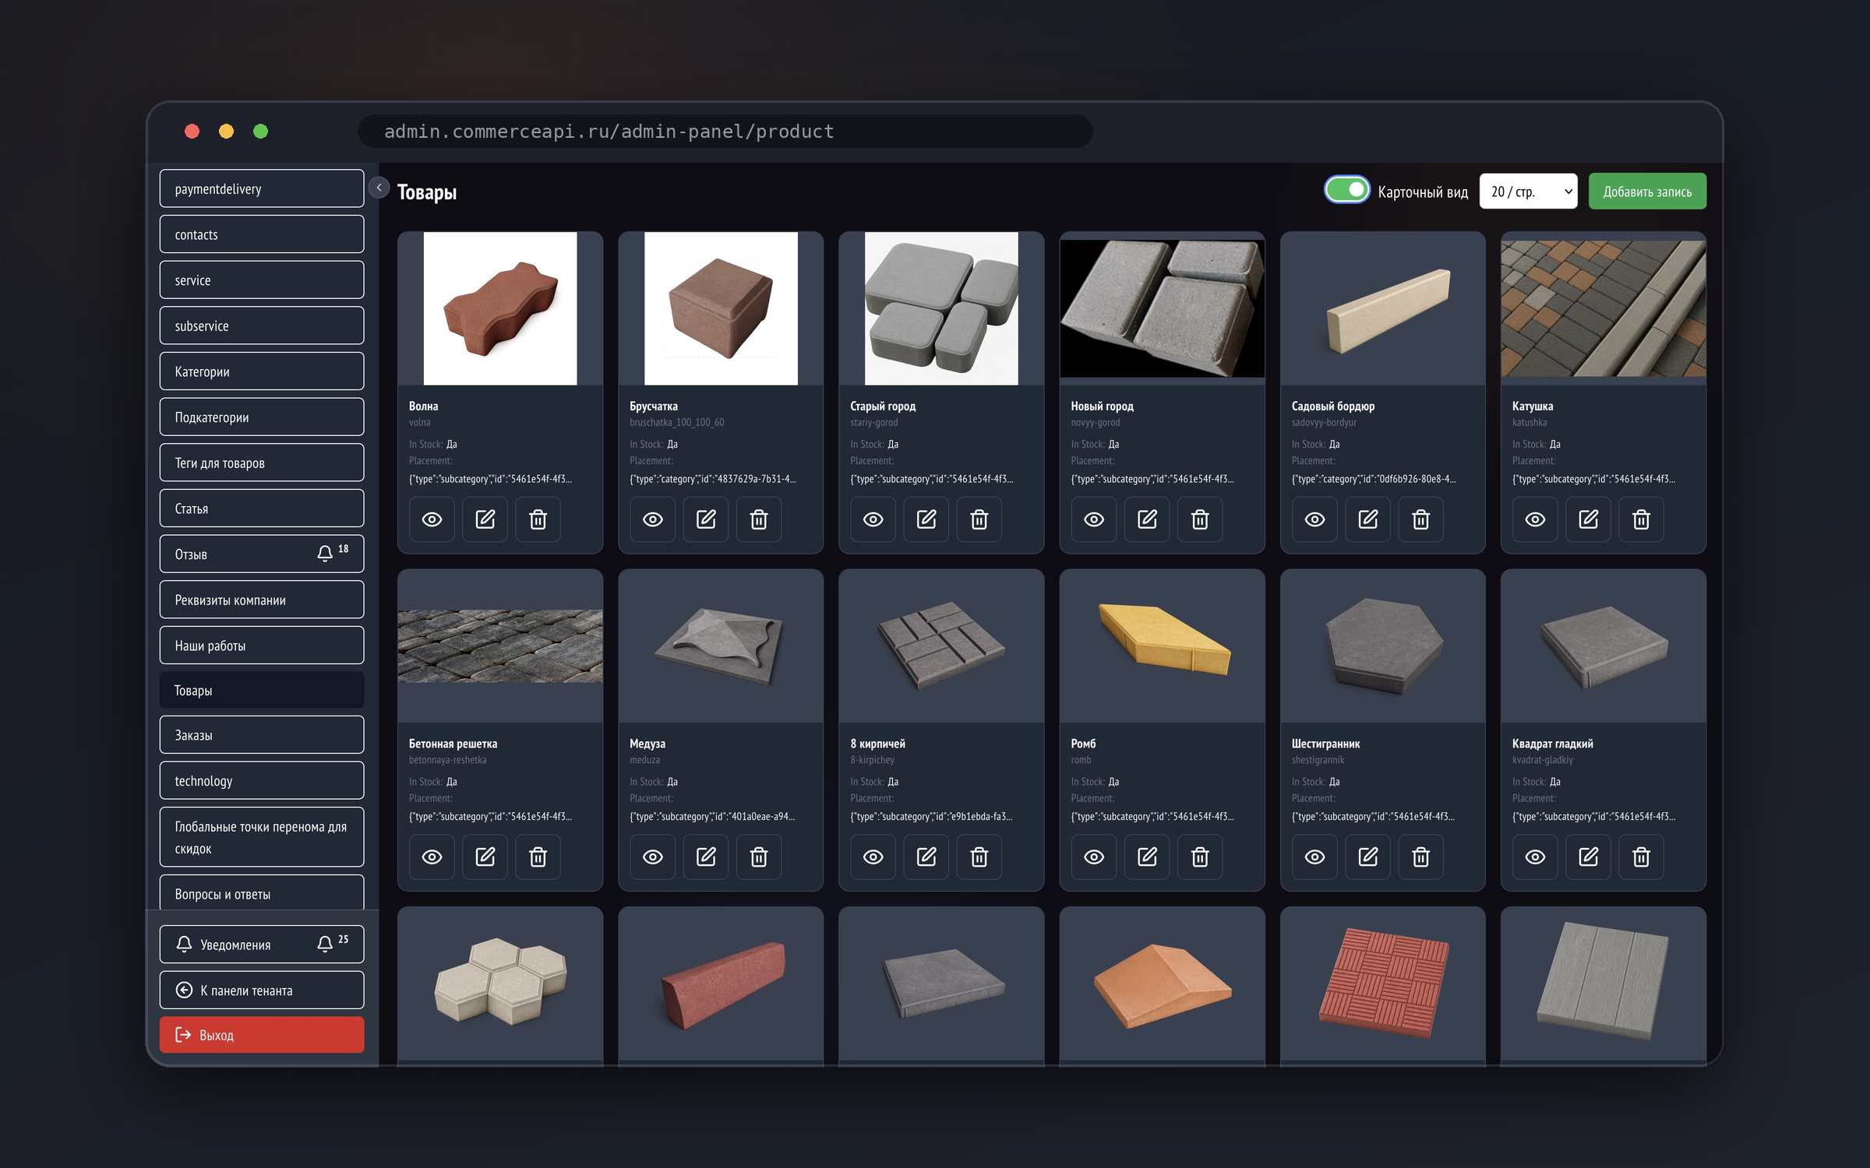Edit the Бетонная решетка product
The image size is (1870, 1168).
click(x=485, y=857)
